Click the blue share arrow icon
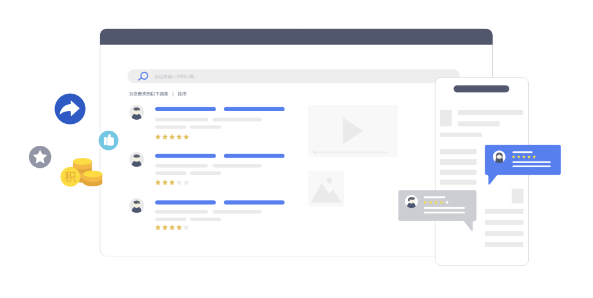Image resolution: width=593 pixels, height=298 pixels. coord(70,109)
